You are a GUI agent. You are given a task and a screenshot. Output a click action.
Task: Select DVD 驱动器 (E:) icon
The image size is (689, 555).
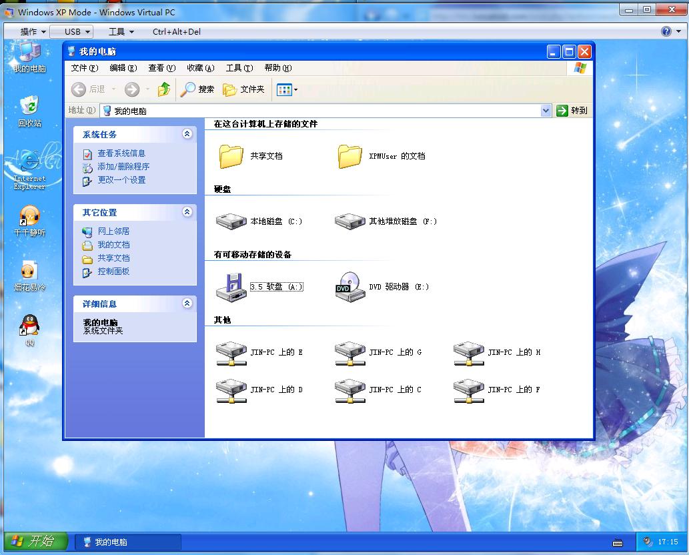(350, 287)
